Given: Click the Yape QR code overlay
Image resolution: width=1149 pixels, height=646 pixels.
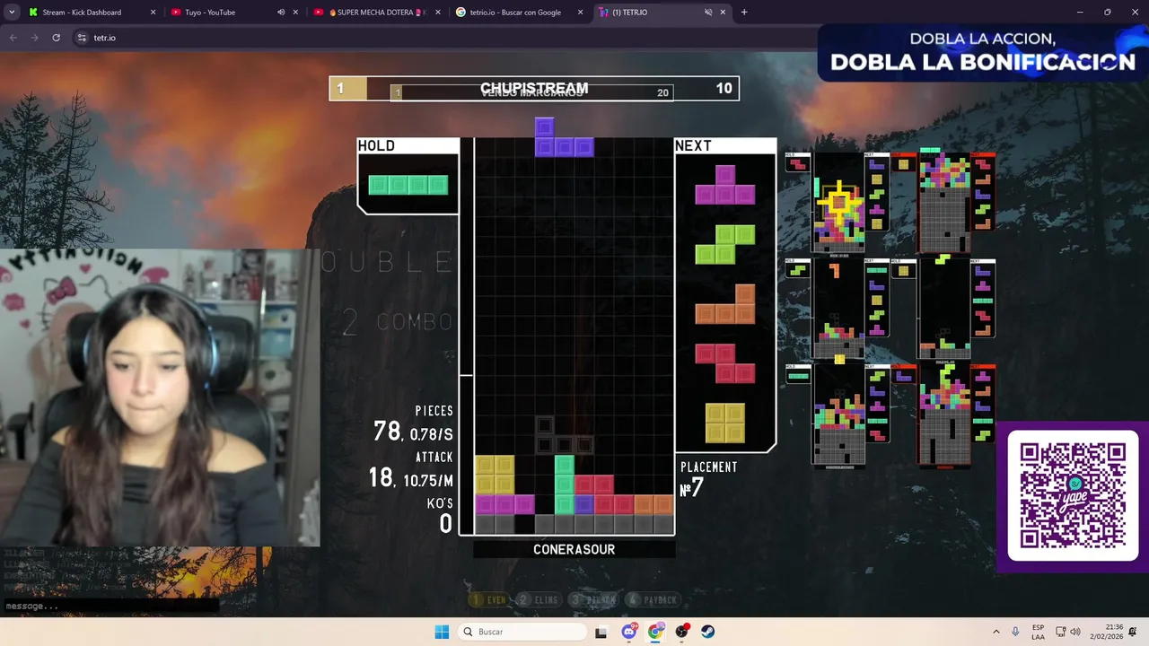Looking at the screenshot, I should [x=1073, y=496].
